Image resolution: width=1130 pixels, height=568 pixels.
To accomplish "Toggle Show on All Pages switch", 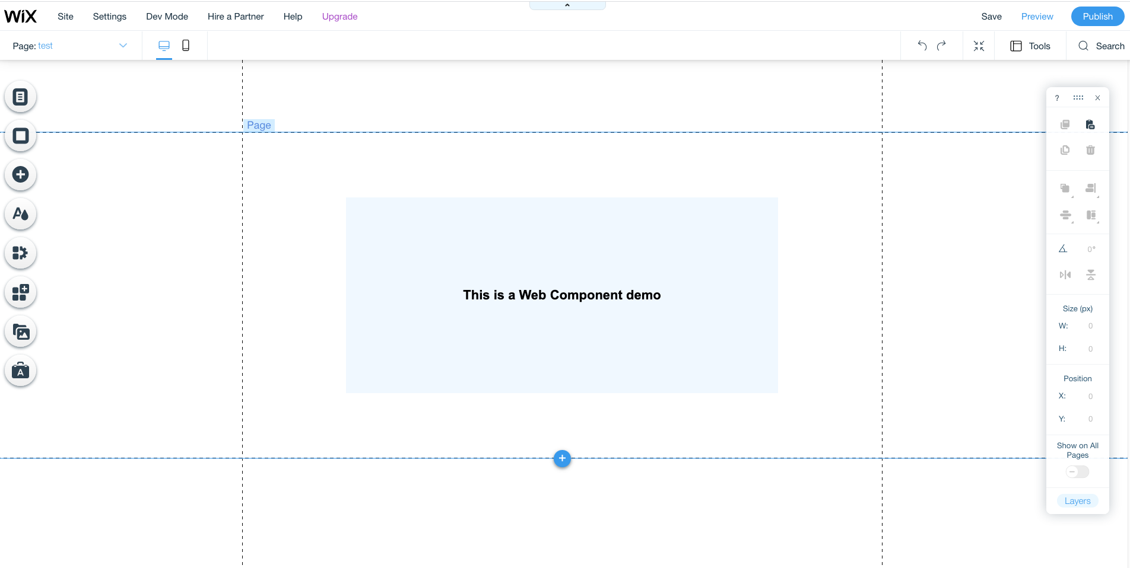I will pyautogui.click(x=1078, y=472).
